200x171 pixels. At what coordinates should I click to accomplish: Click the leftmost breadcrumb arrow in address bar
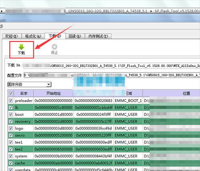click(2, 11)
